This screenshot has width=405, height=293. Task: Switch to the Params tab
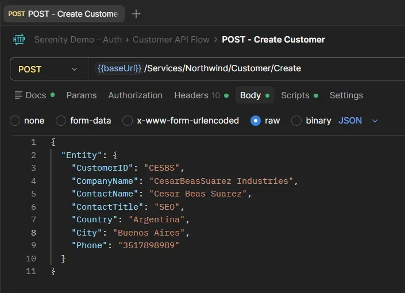82,95
